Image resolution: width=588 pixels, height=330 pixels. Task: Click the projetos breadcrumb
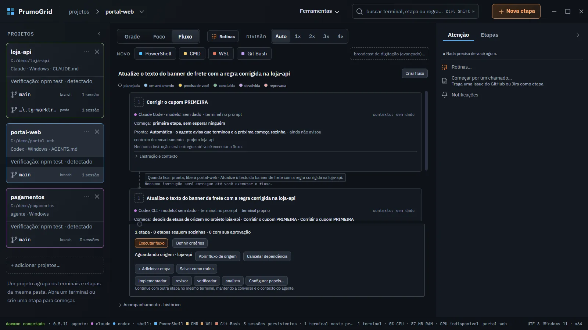(79, 12)
